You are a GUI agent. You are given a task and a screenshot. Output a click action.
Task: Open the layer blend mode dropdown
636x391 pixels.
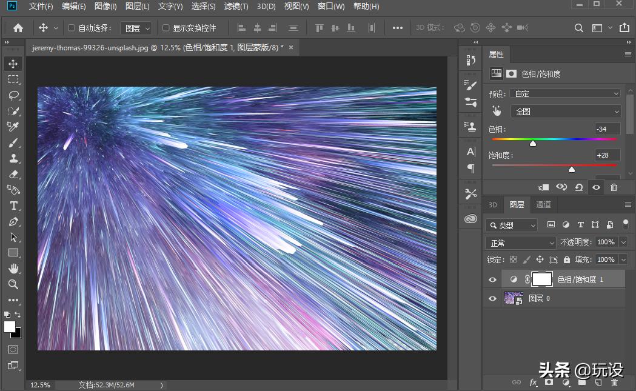tap(520, 242)
